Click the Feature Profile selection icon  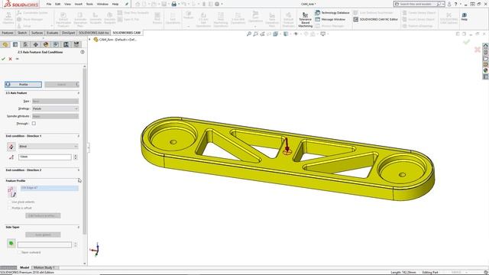click(x=12, y=192)
